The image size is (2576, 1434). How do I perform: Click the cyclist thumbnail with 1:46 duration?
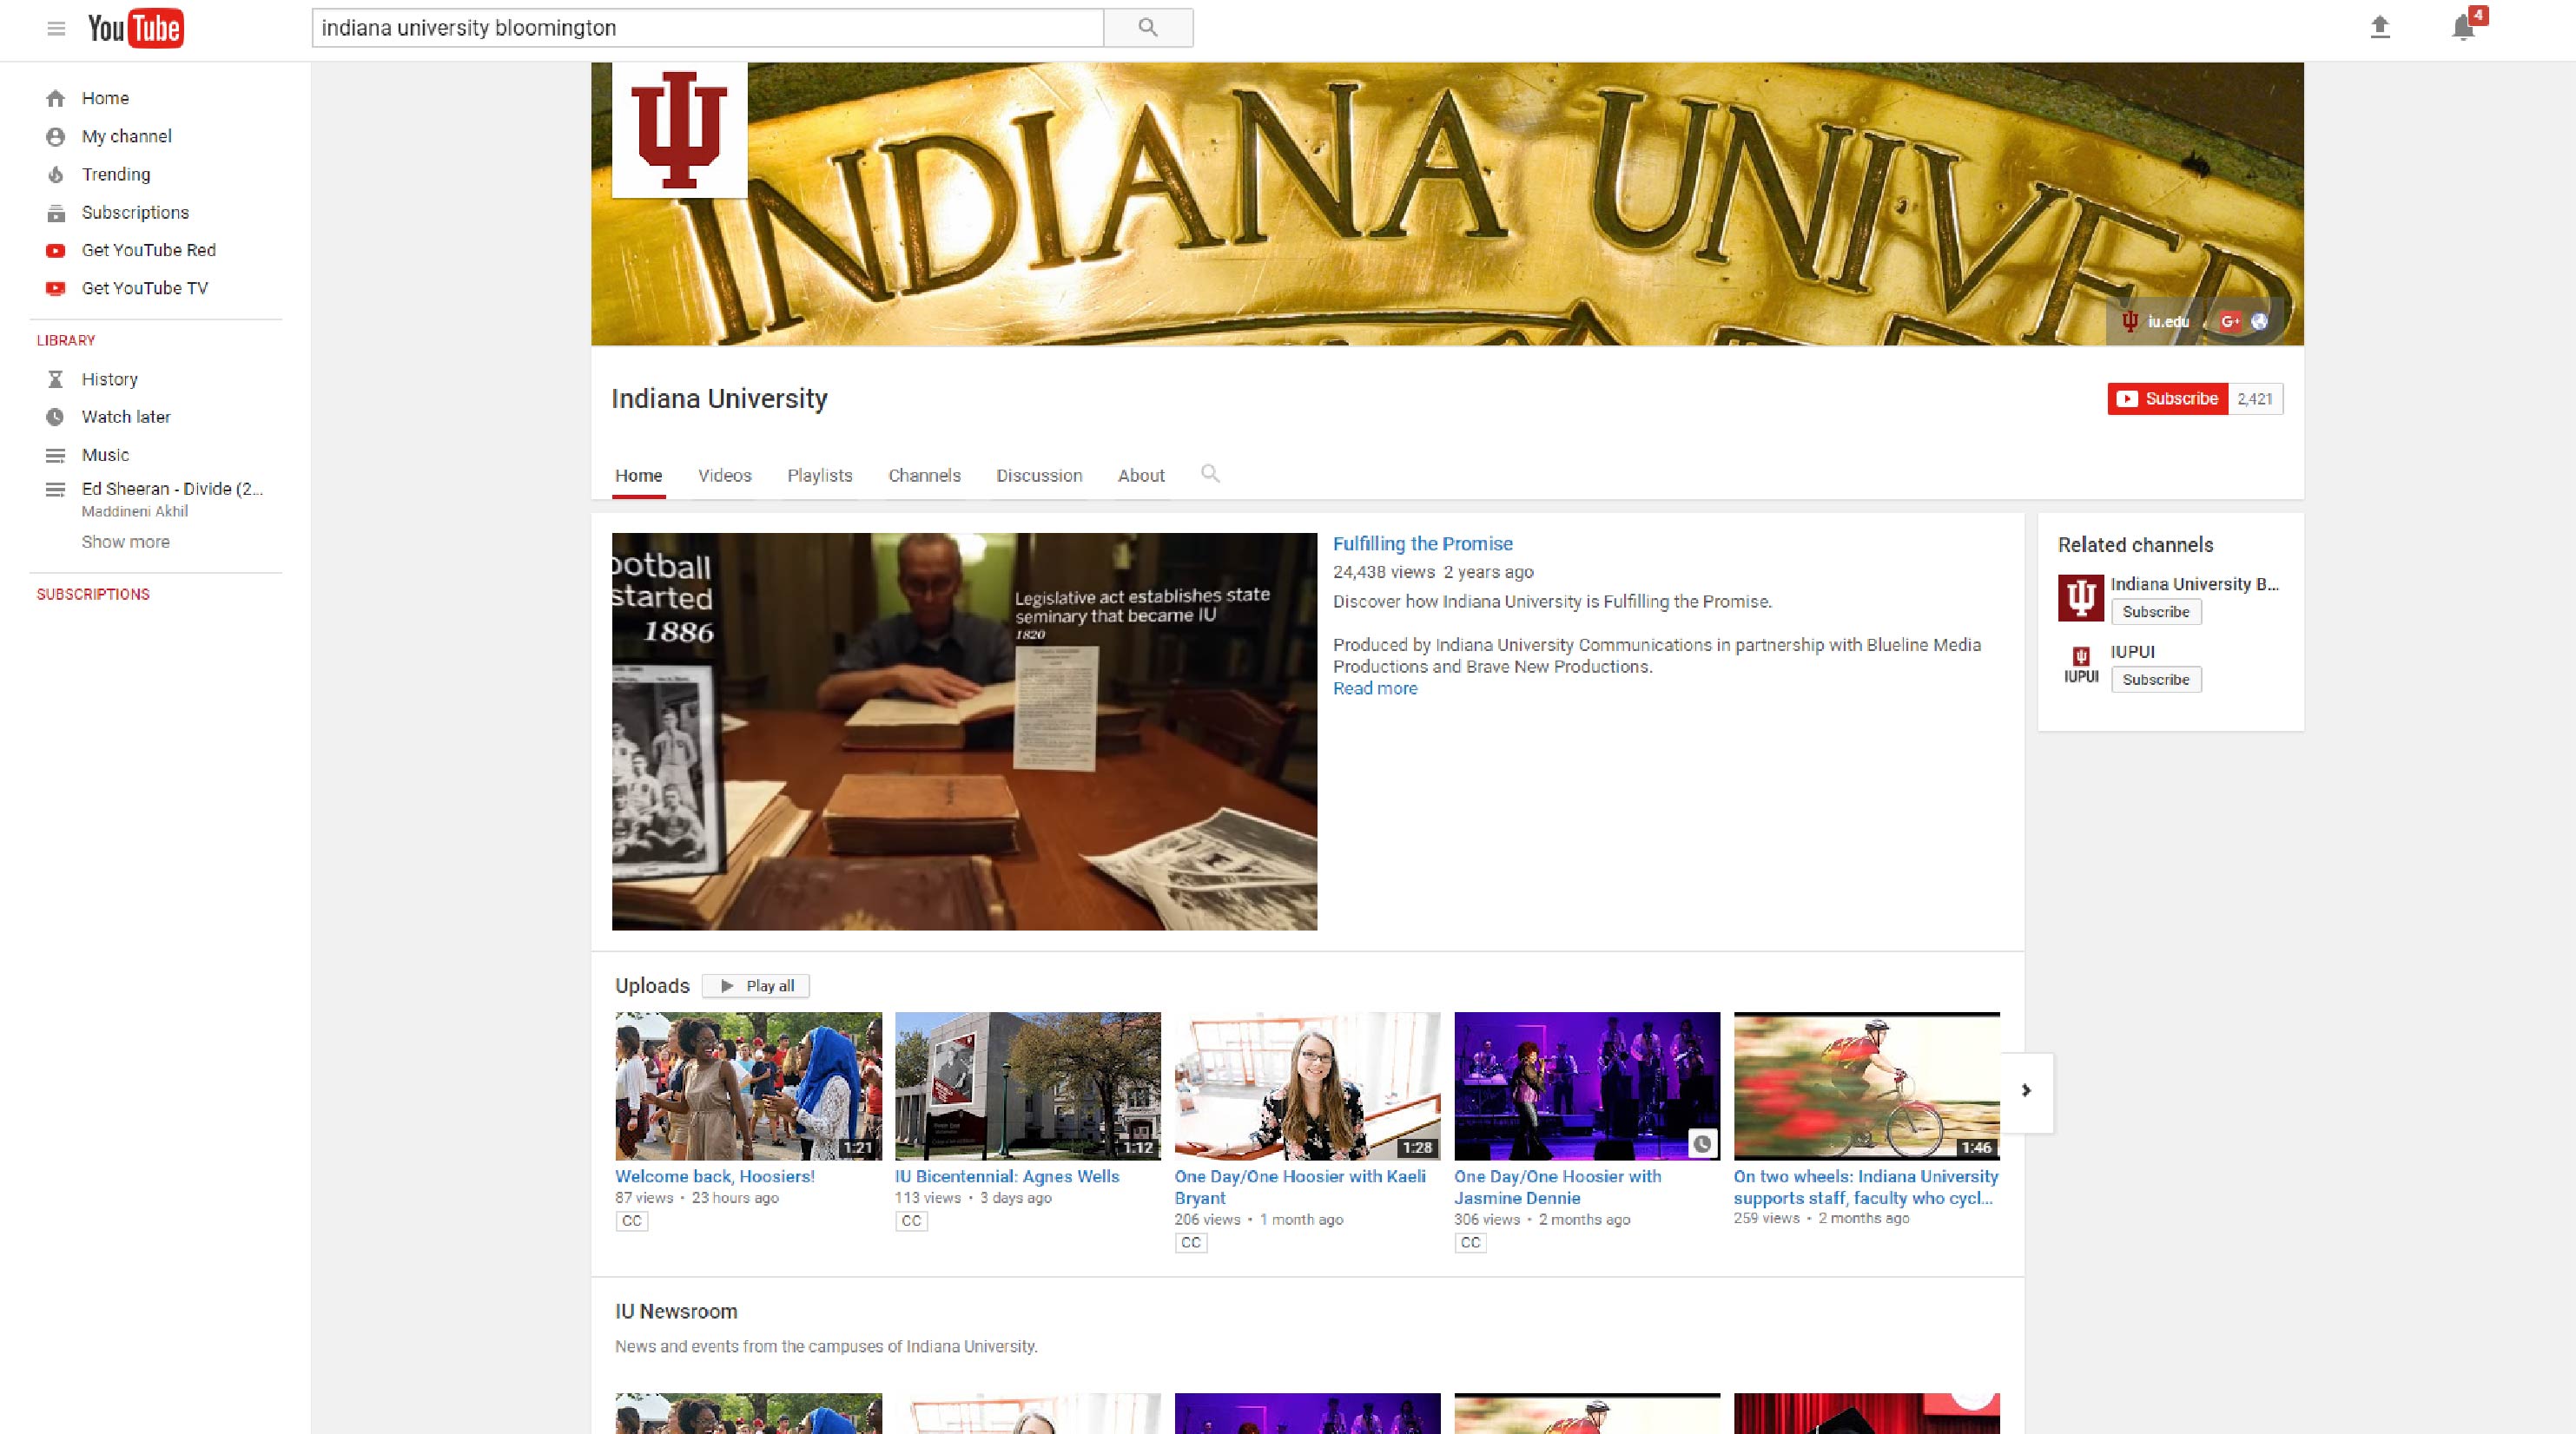pyautogui.click(x=1866, y=1086)
